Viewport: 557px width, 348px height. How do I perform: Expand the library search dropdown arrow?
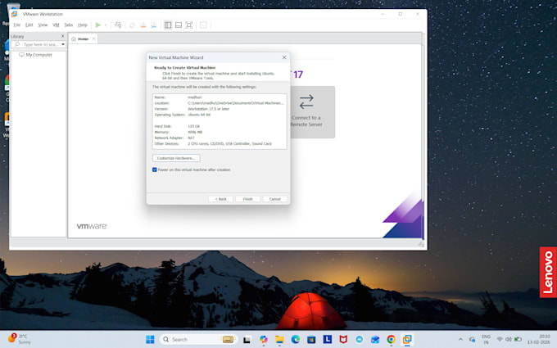63,44
